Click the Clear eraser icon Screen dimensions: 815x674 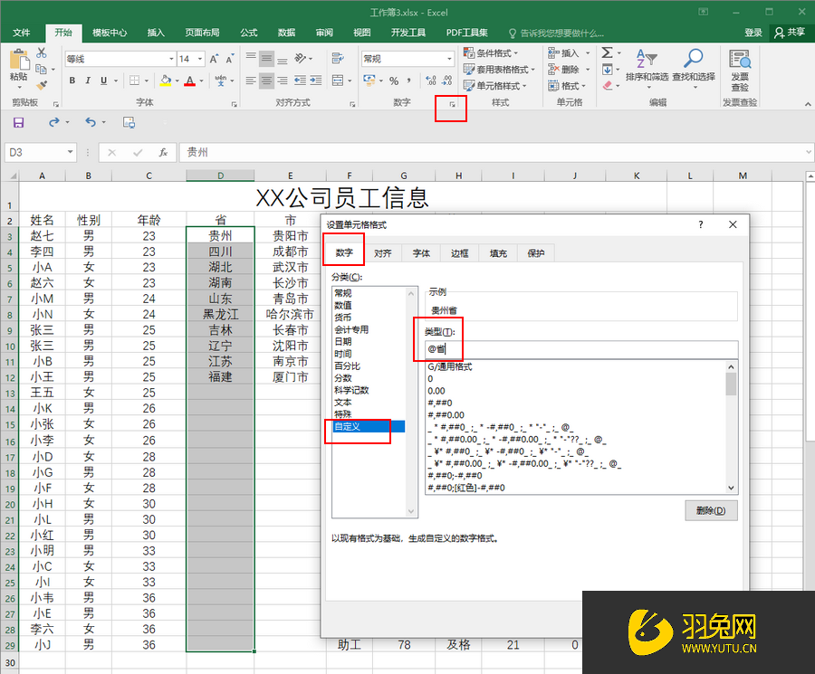point(607,85)
